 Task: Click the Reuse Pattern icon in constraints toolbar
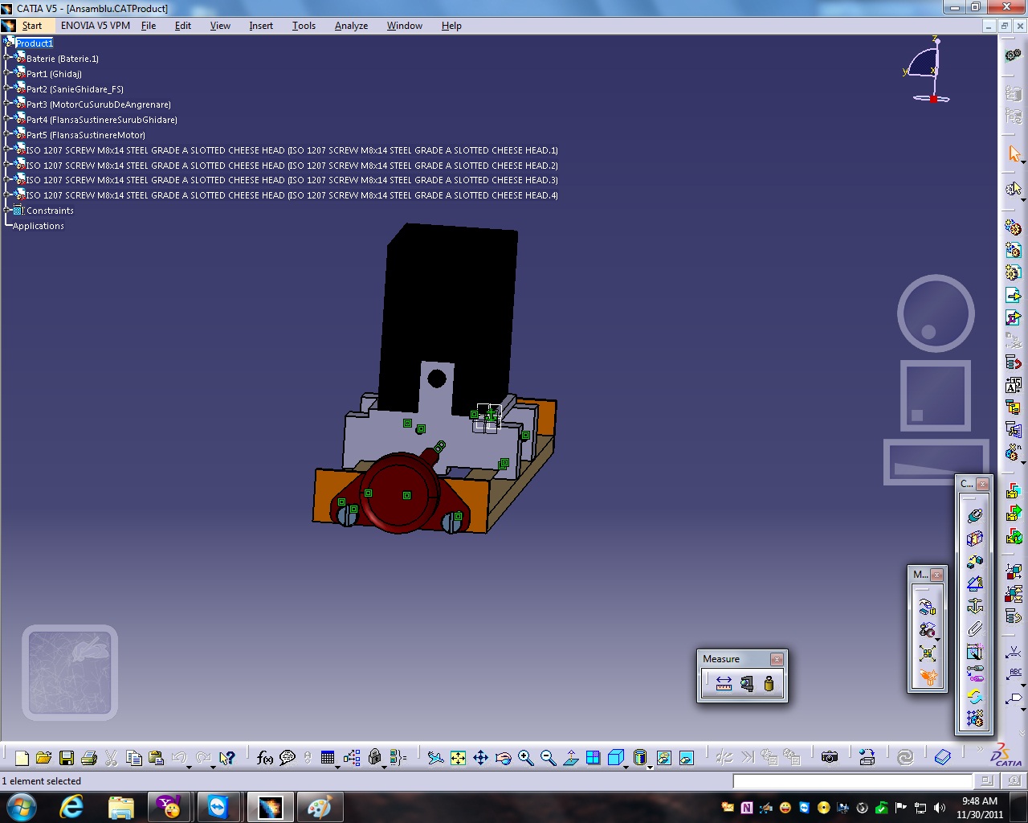(974, 718)
